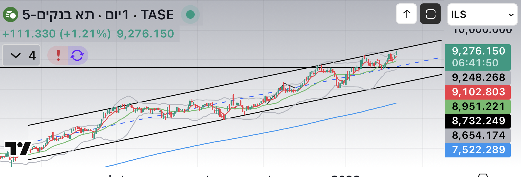This screenshot has height=177, width=521.
Task: Click the last price 9,276.150 in the header
Action: click(x=145, y=34)
